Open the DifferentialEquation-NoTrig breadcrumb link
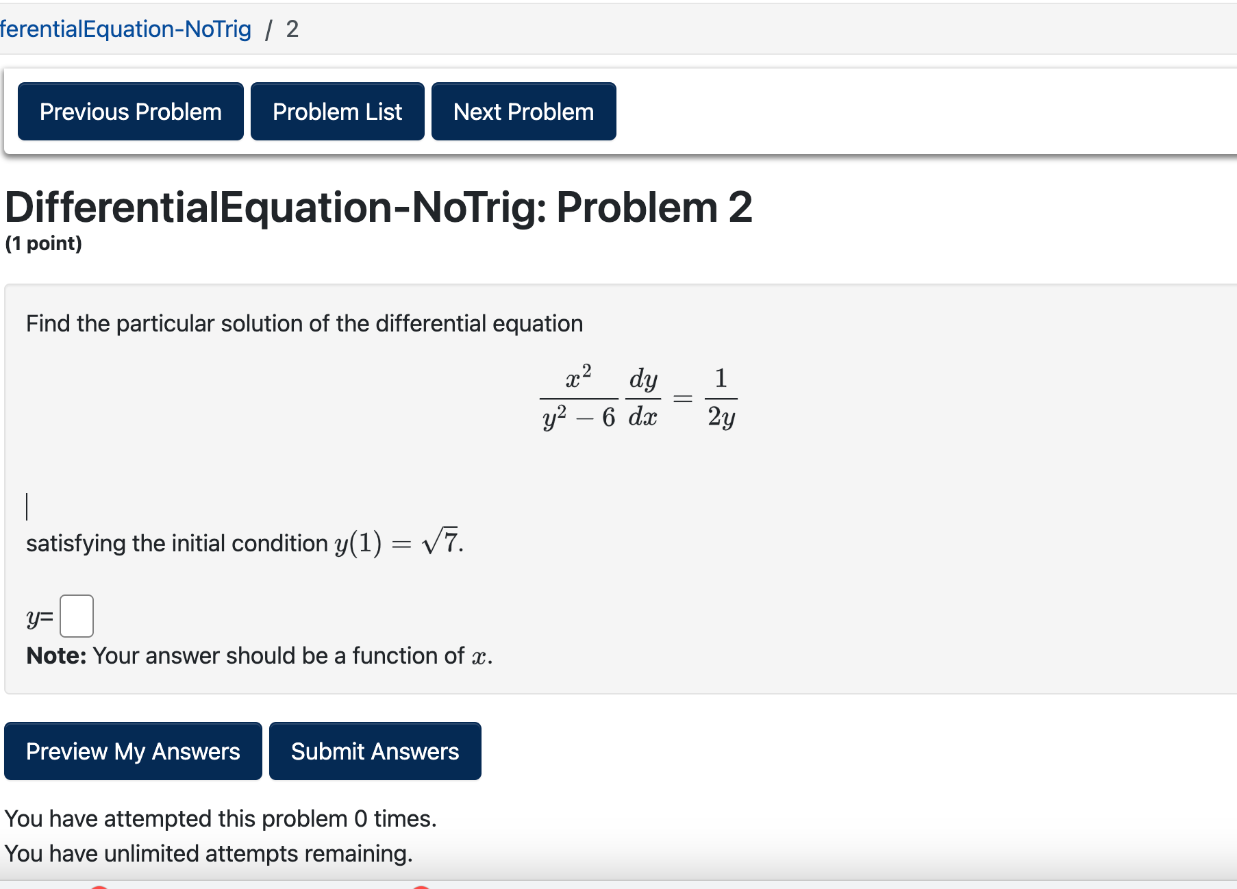 pyautogui.click(x=125, y=29)
